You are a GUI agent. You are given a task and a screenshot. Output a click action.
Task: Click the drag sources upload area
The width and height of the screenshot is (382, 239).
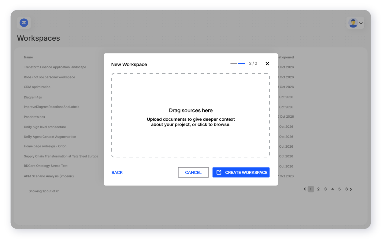tap(191, 115)
